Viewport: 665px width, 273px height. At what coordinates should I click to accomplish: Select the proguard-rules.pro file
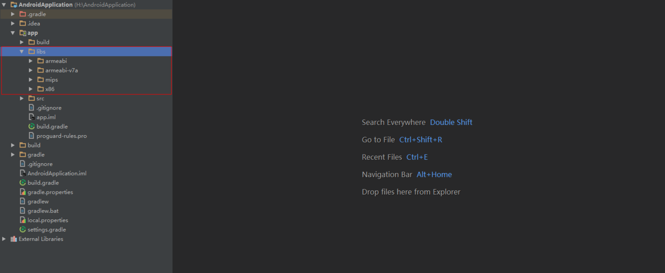[61, 136]
